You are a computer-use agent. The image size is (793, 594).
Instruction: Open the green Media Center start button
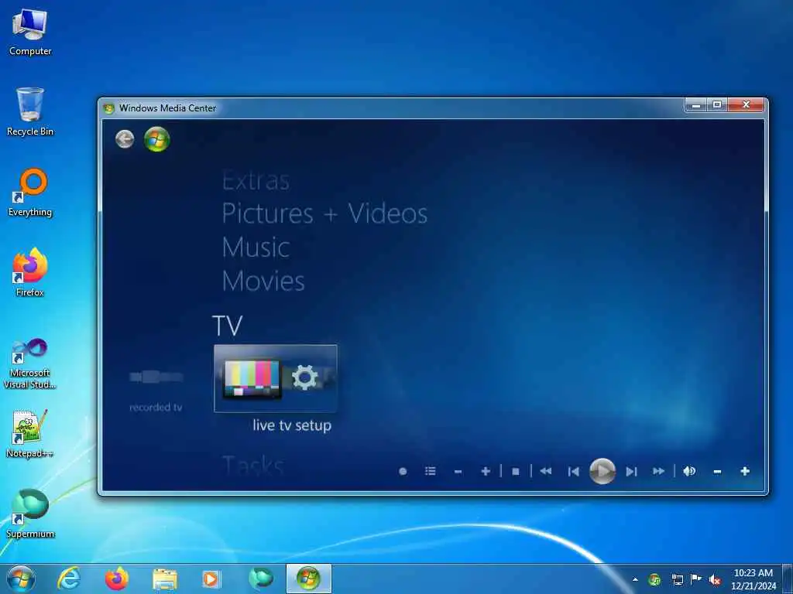[x=156, y=139]
